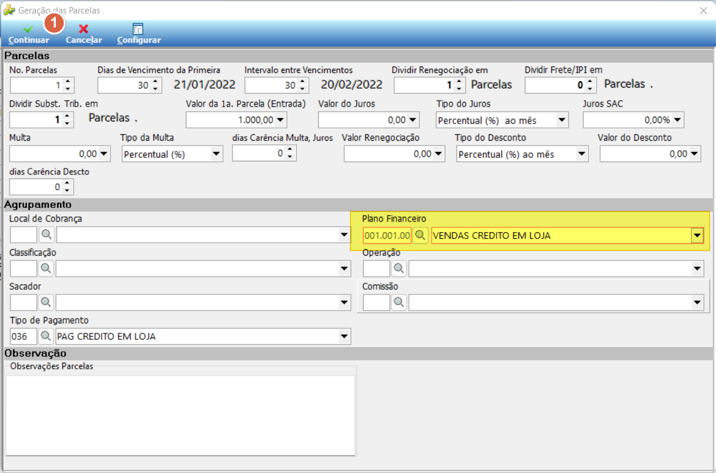Click search icon for Tipo de Pagamento
Image resolution: width=716 pixels, height=473 pixels.
(x=46, y=336)
